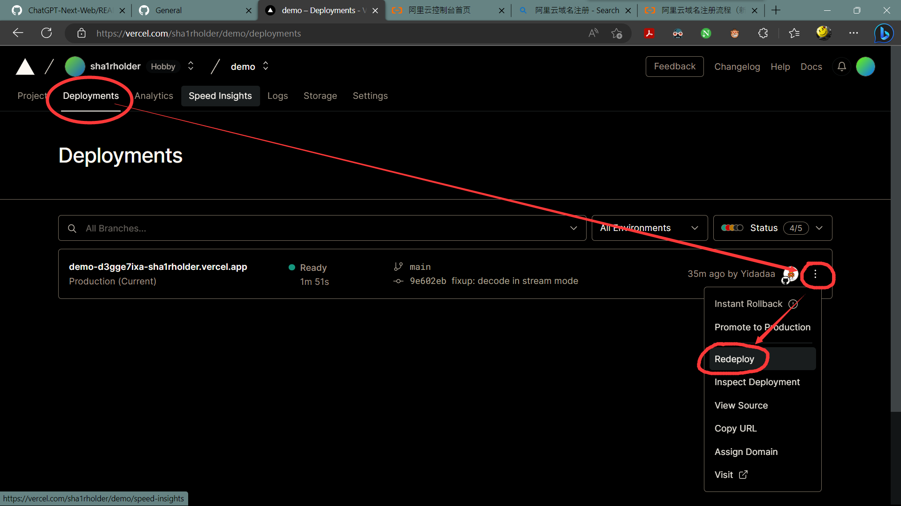This screenshot has width=901, height=506.
Task: Click the Vercel triangle logo
Action: pos(25,67)
